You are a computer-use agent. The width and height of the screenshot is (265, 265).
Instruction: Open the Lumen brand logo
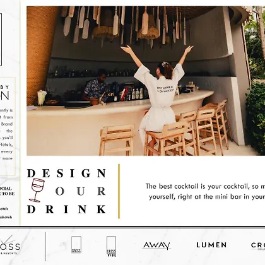click(x=211, y=245)
